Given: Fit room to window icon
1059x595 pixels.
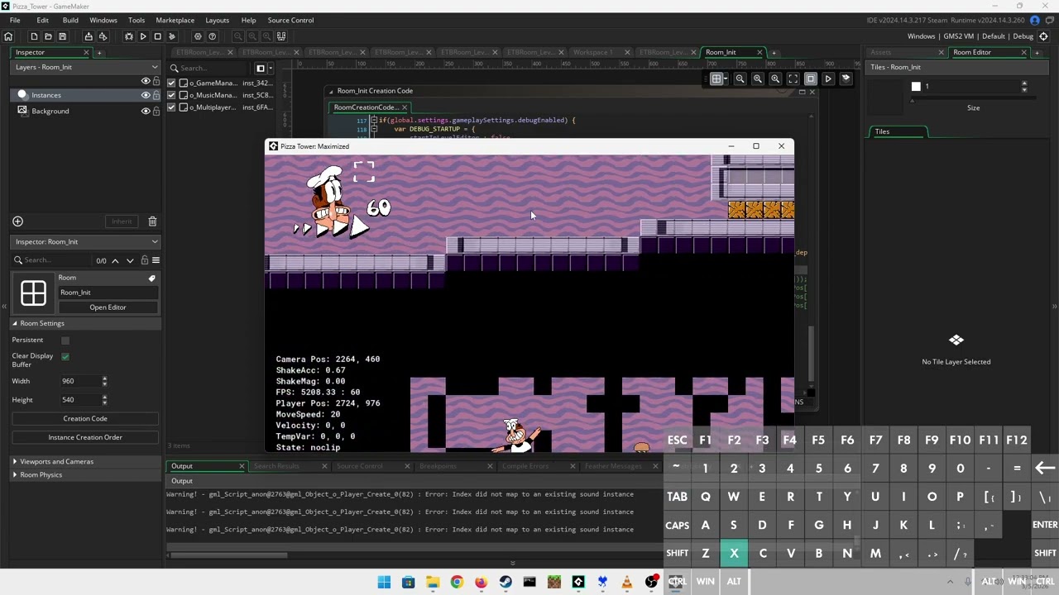Looking at the screenshot, I should pos(793,79).
